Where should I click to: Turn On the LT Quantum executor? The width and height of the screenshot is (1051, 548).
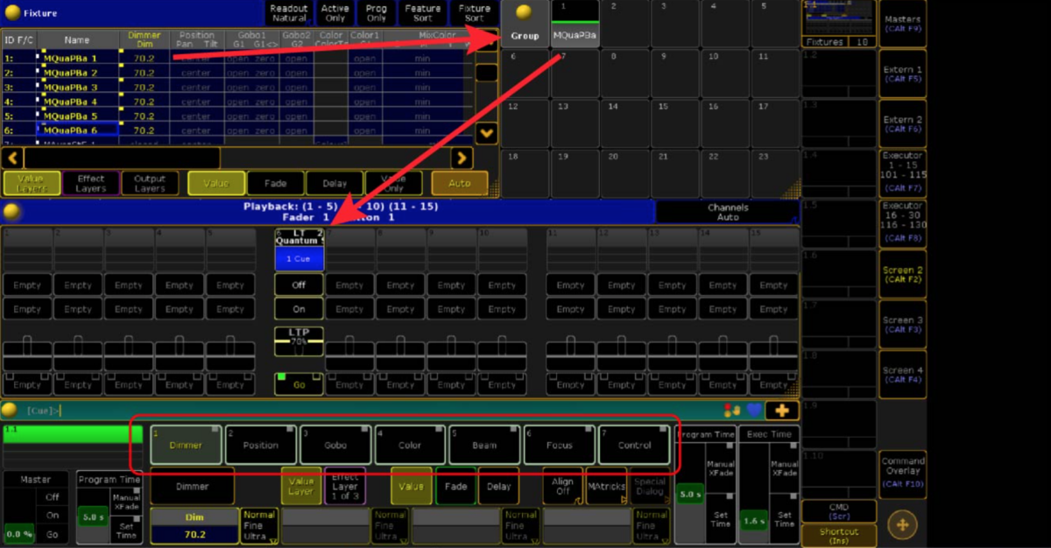point(299,309)
